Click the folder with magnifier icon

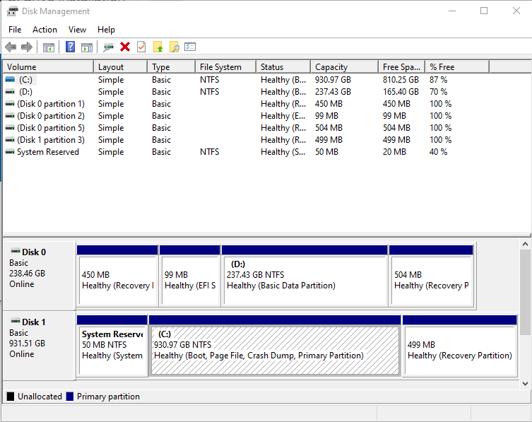click(x=175, y=47)
